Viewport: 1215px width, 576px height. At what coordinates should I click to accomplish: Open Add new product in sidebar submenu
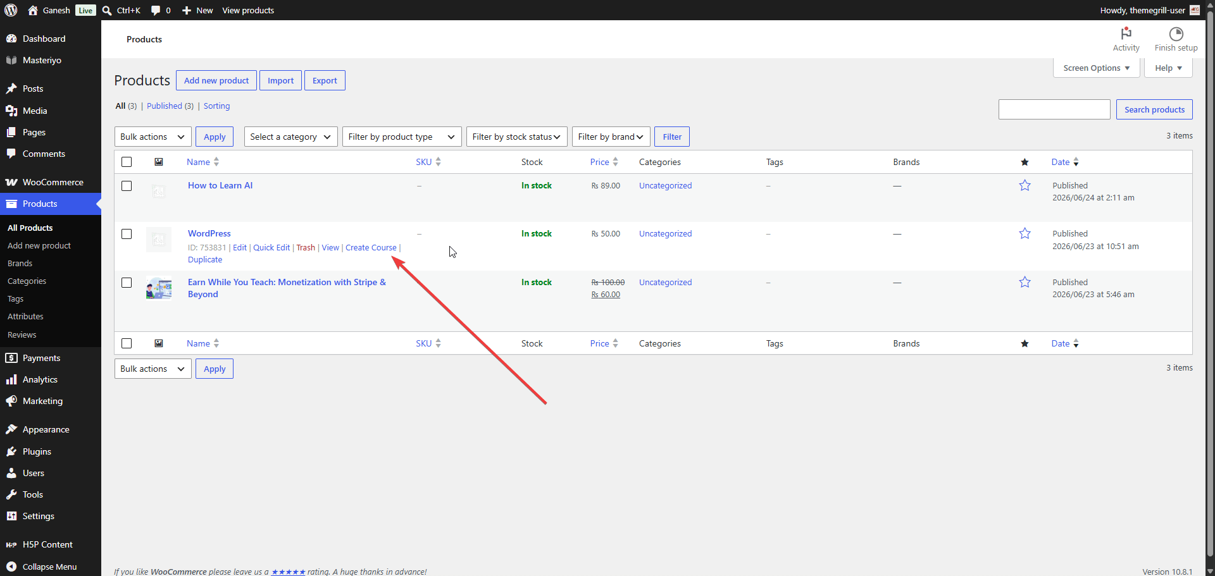pos(39,245)
